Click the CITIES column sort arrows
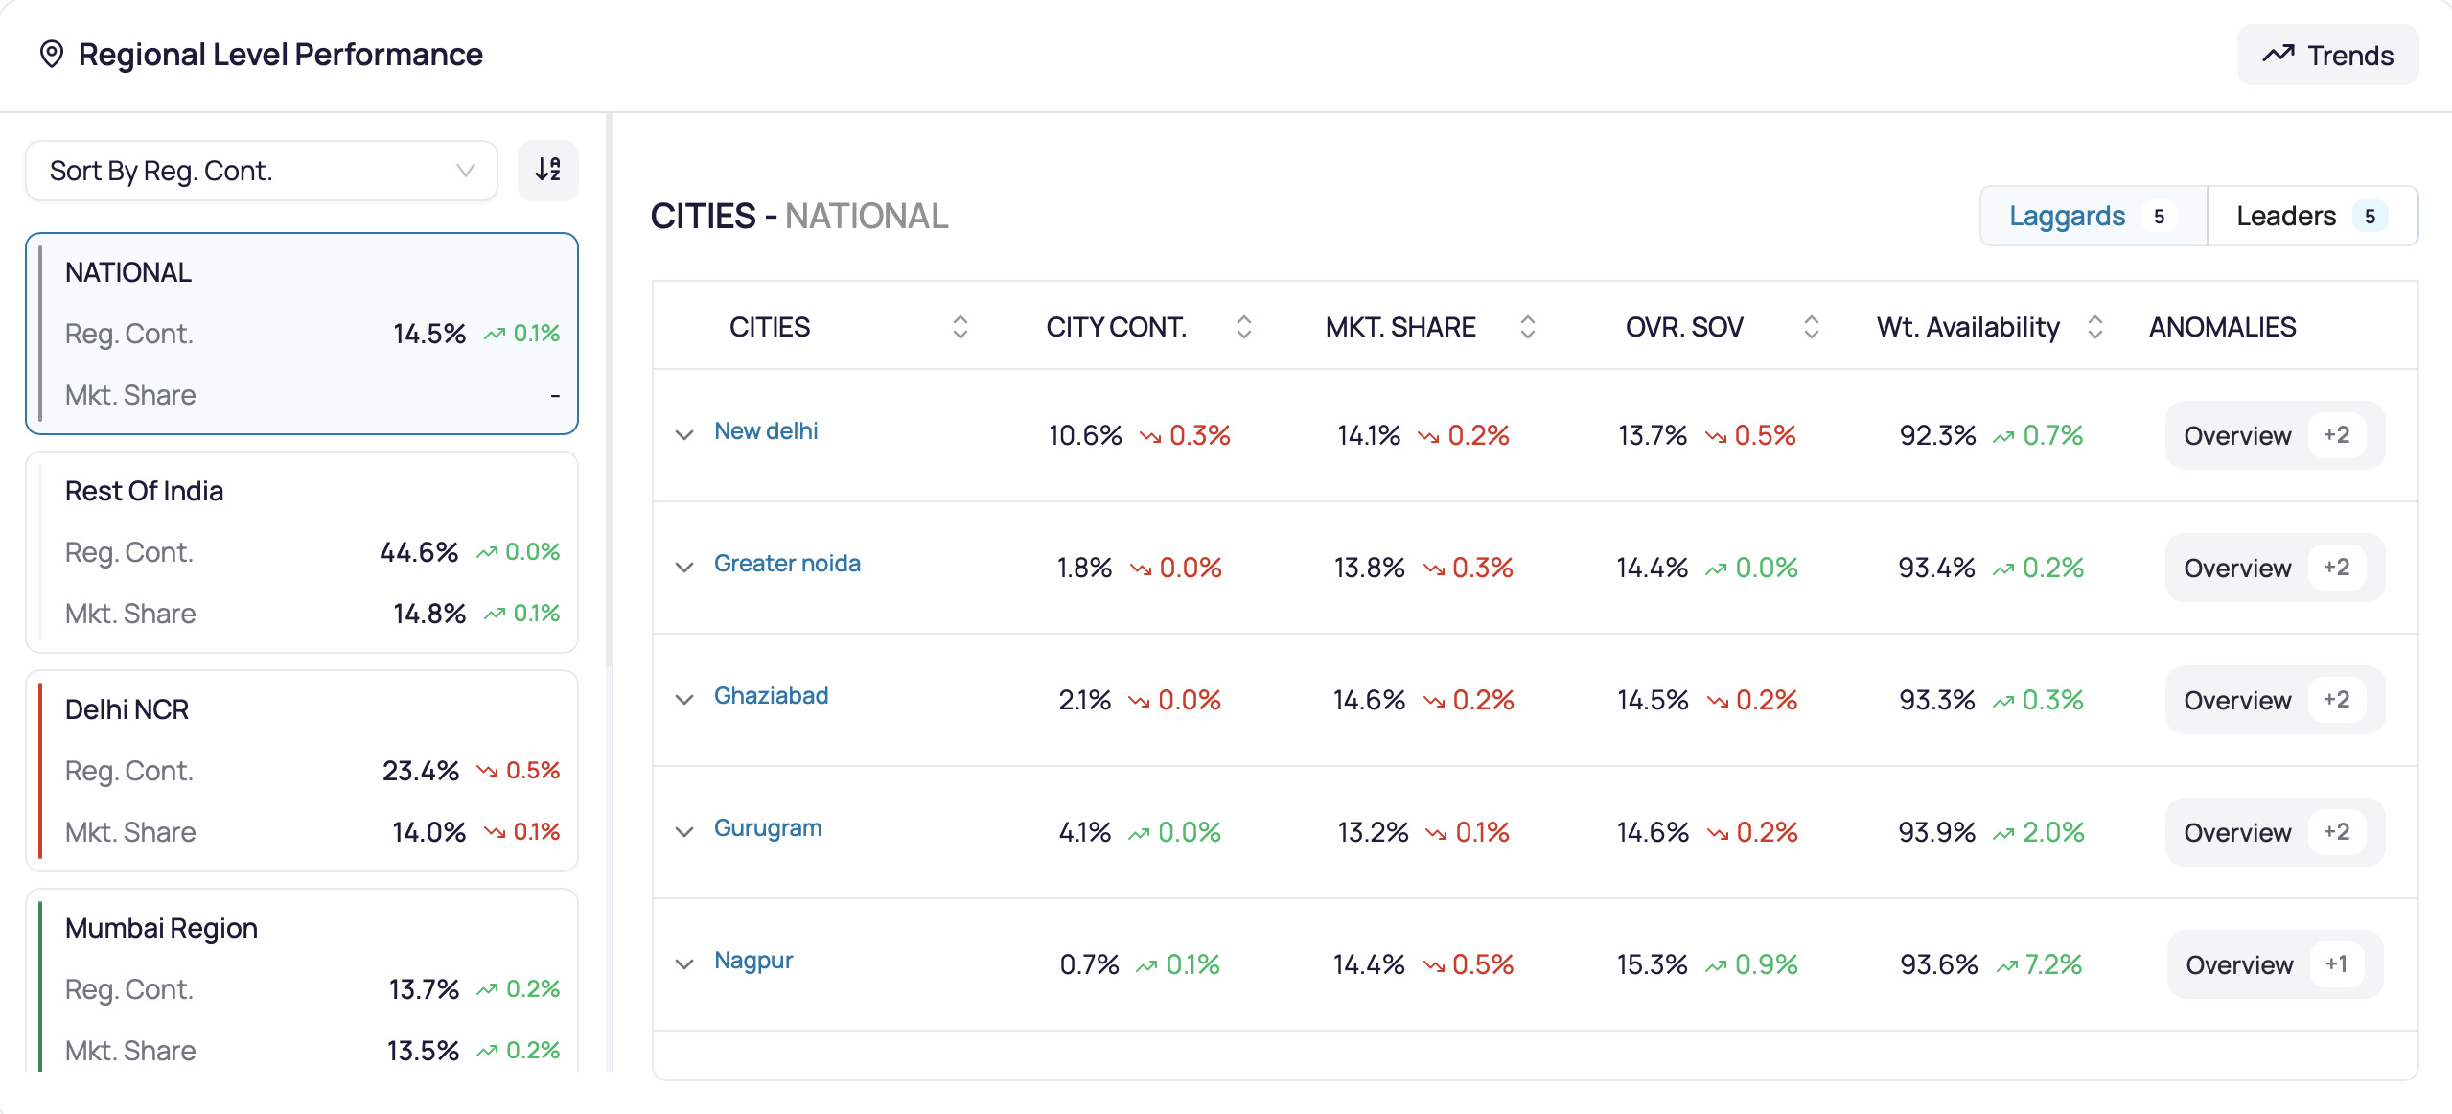The image size is (2452, 1114). coord(960,327)
